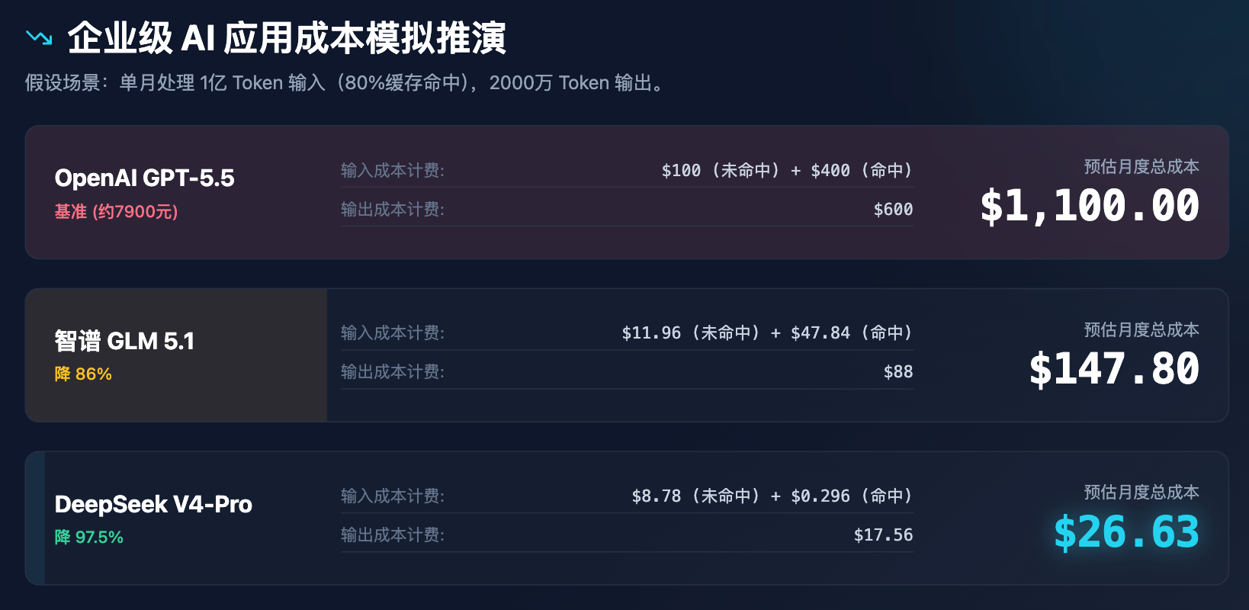Click the $88 output cost value

click(x=897, y=371)
